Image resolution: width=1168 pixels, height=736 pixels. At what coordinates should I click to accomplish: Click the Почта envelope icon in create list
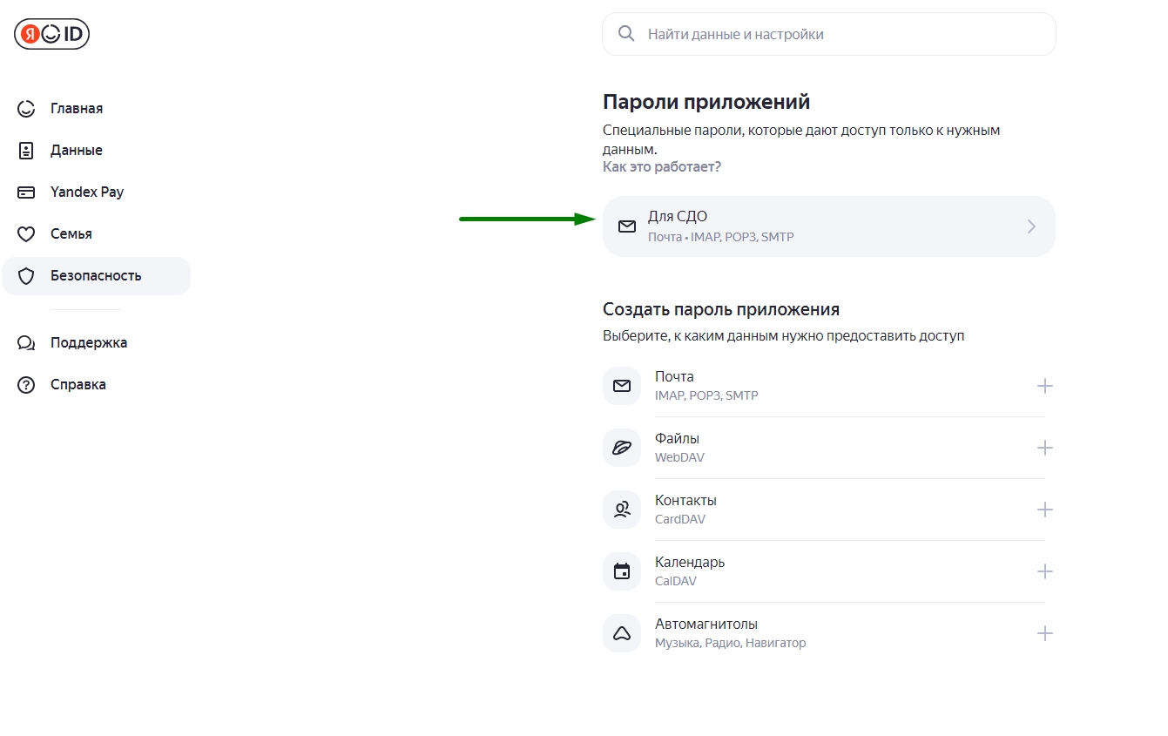tap(622, 386)
